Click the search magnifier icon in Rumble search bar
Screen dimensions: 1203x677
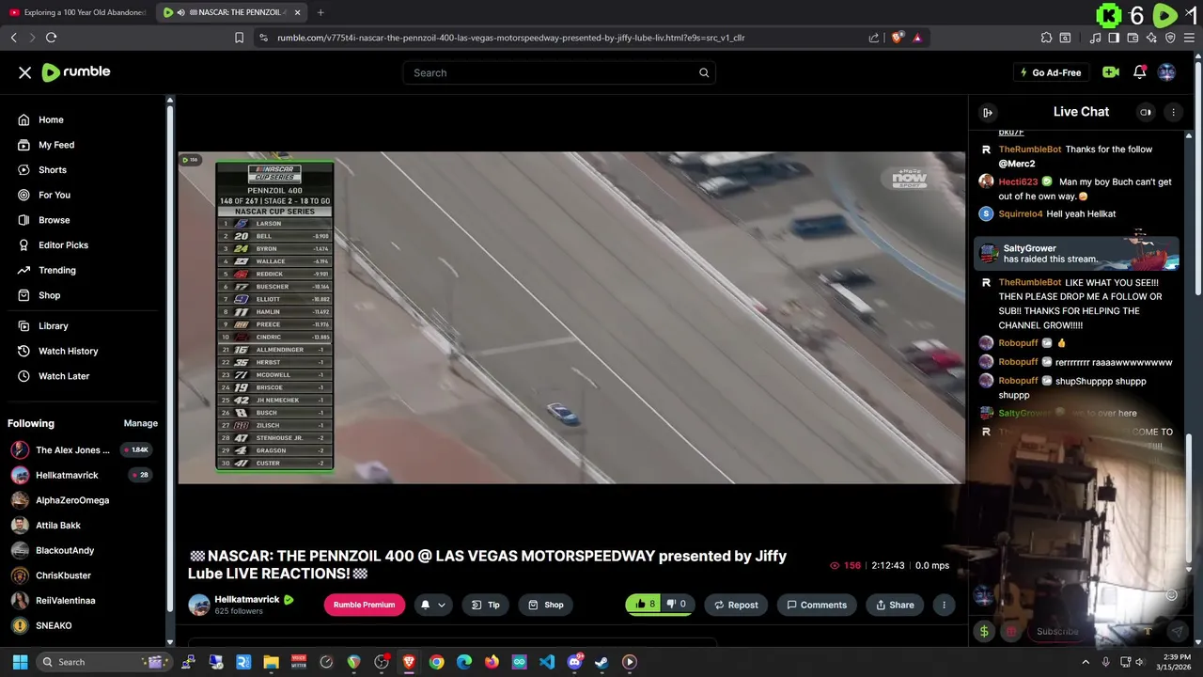point(704,72)
